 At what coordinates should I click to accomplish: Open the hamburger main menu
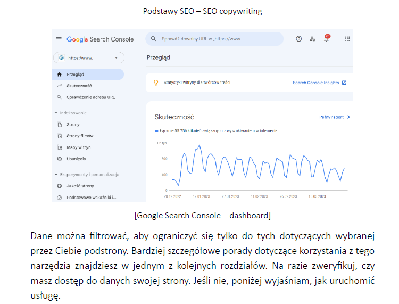(x=59, y=39)
